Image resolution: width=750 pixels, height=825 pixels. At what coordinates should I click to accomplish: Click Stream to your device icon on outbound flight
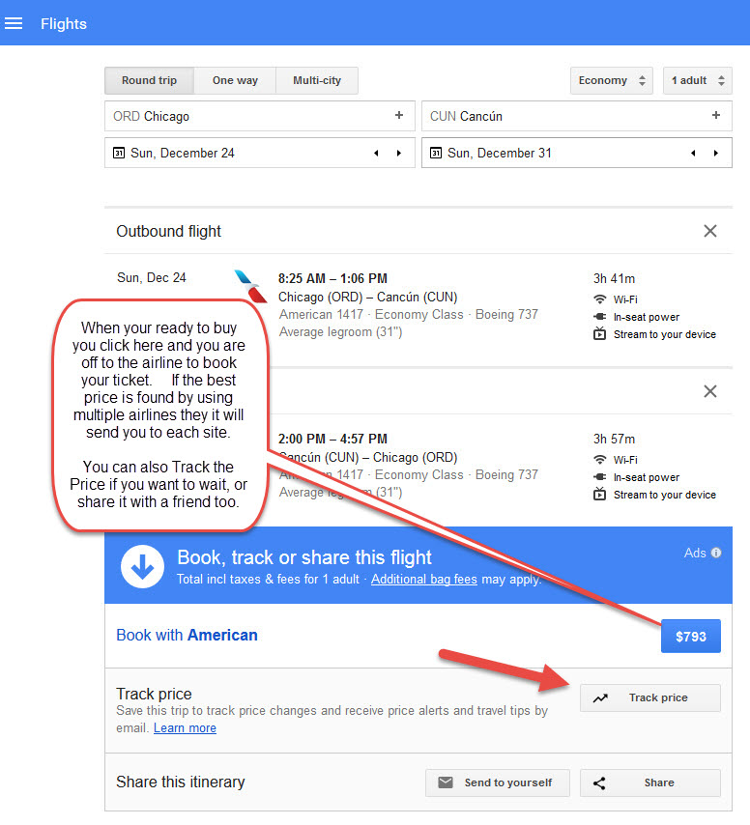(599, 333)
